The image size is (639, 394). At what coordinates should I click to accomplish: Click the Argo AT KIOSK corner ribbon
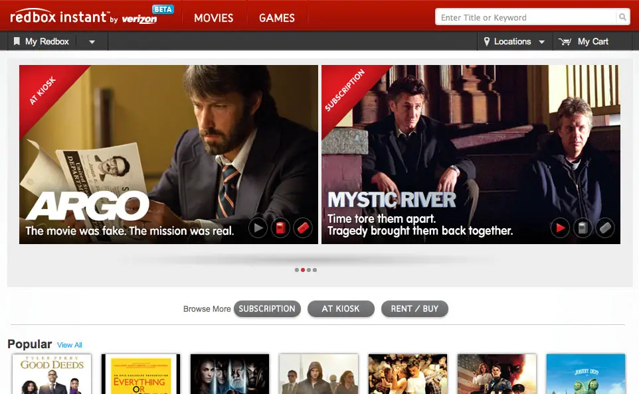(43, 90)
